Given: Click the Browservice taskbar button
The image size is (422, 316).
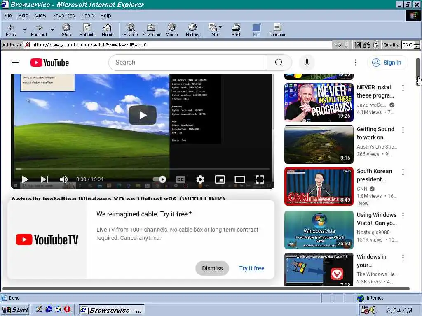Looking at the screenshot, I should coord(112,310).
